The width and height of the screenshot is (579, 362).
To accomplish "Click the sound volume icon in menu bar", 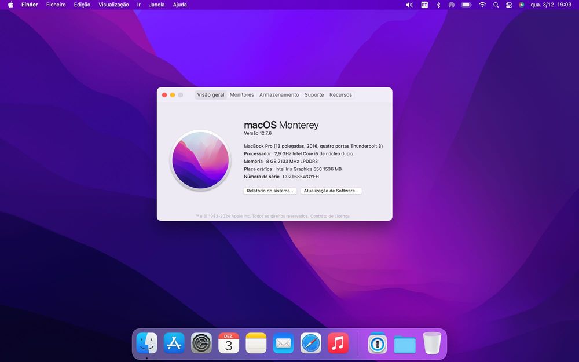I will pos(409,5).
